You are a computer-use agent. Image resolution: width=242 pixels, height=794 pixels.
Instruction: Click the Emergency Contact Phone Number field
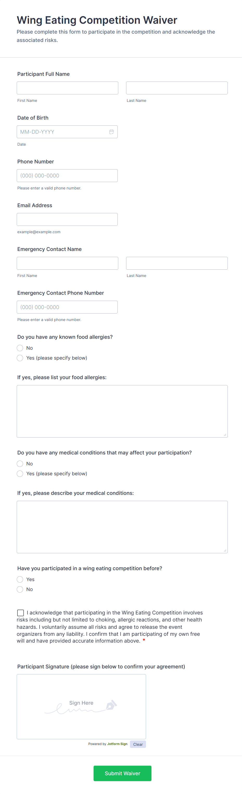click(67, 307)
